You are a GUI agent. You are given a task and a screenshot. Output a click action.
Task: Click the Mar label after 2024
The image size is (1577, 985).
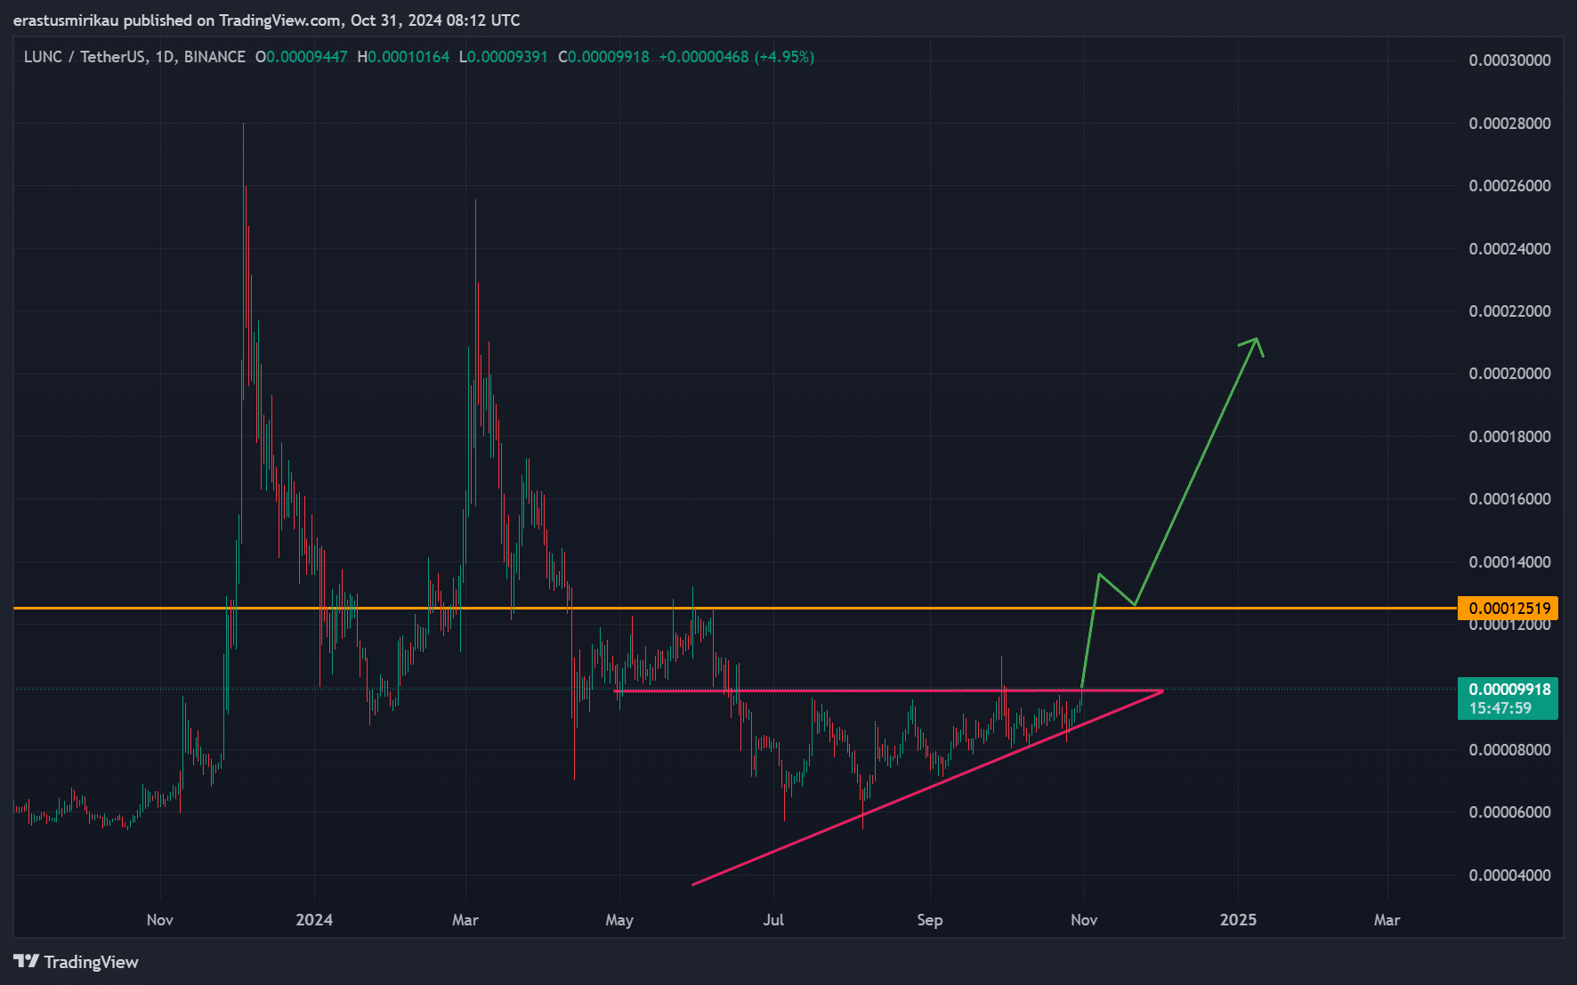pyautogui.click(x=465, y=920)
